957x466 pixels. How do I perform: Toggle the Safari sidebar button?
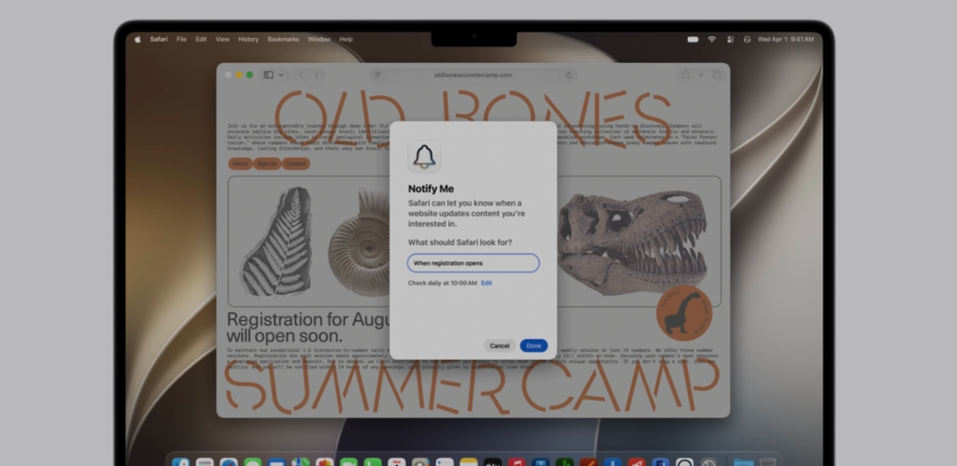pyautogui.click(x=268, y=75)
